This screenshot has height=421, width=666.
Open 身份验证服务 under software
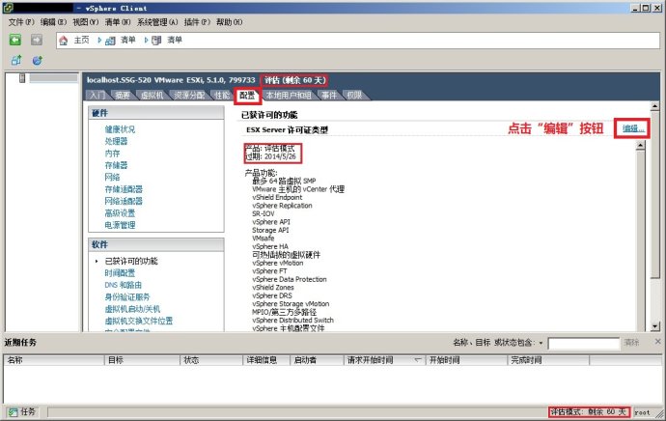click(x=127, y=296)
